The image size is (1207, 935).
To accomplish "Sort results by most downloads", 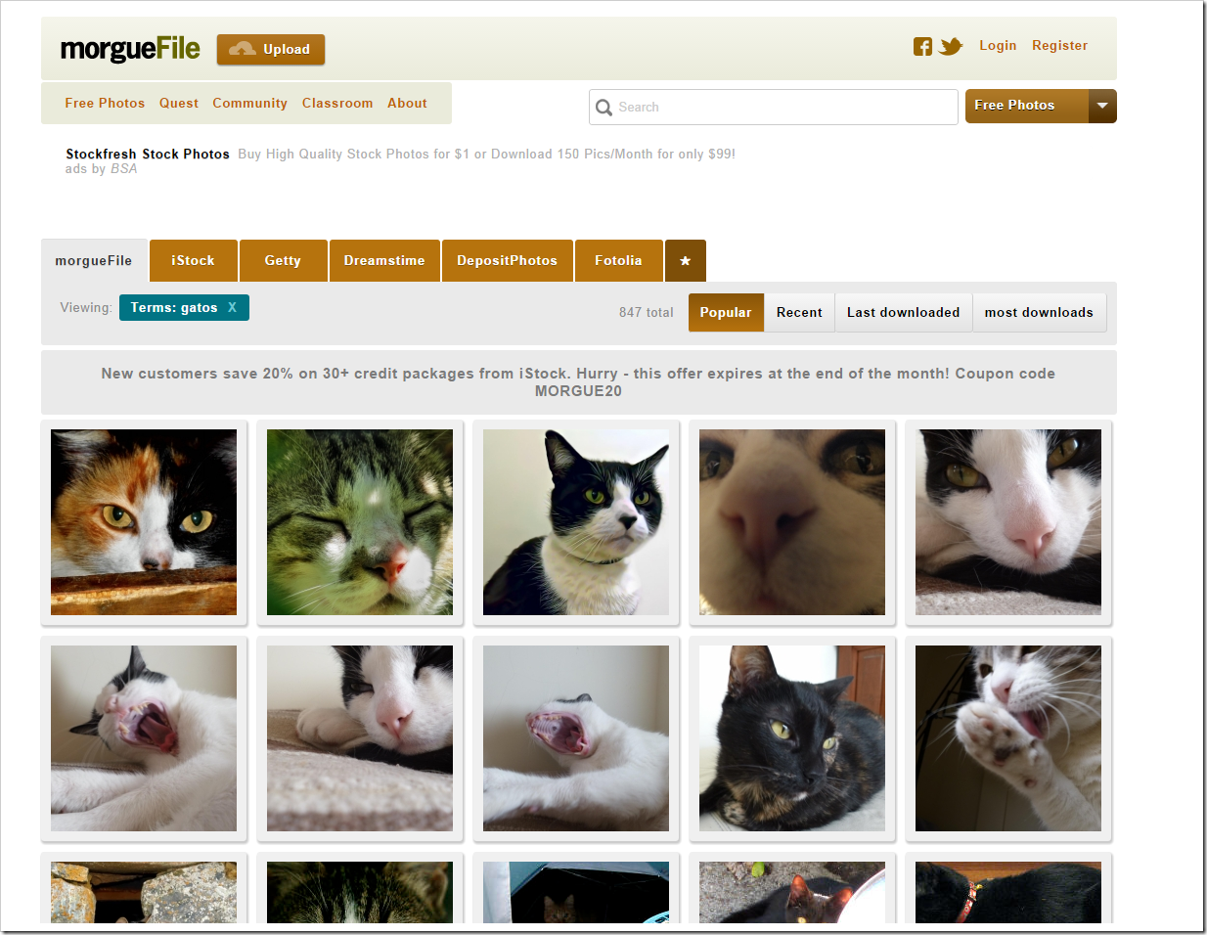I will [x=1039, y=313].
